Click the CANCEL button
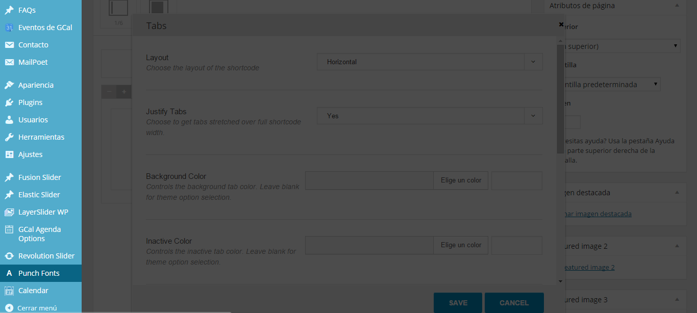This screenshot has width=697, height=313. [x=514, y=303]
